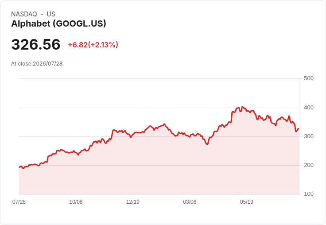Click the Alphabet (GOOGL.US) stock title
This screenshot has width=326, height=225.
[58, 23]
